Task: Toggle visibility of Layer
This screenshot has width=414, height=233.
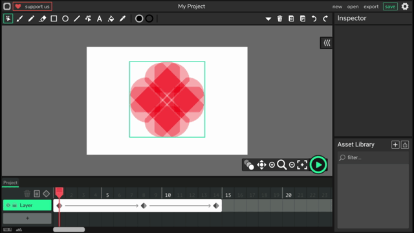Action: pyautogui.click(x=8, y=205)
